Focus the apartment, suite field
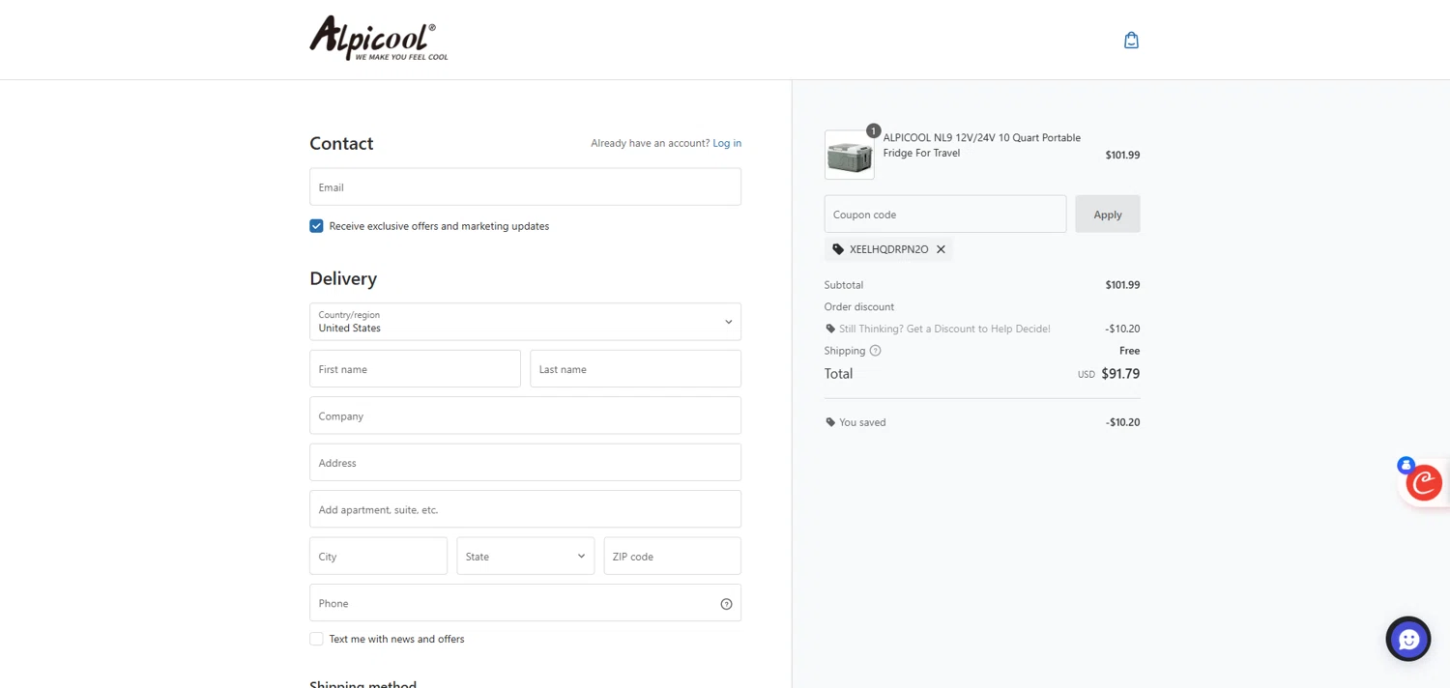Viewport: 1450px width, 688px height. point(525,509)
